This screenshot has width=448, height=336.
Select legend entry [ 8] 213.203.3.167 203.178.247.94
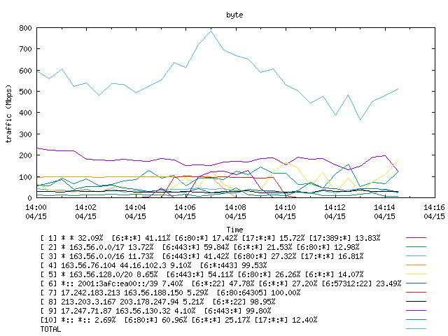tap(157, 302)
